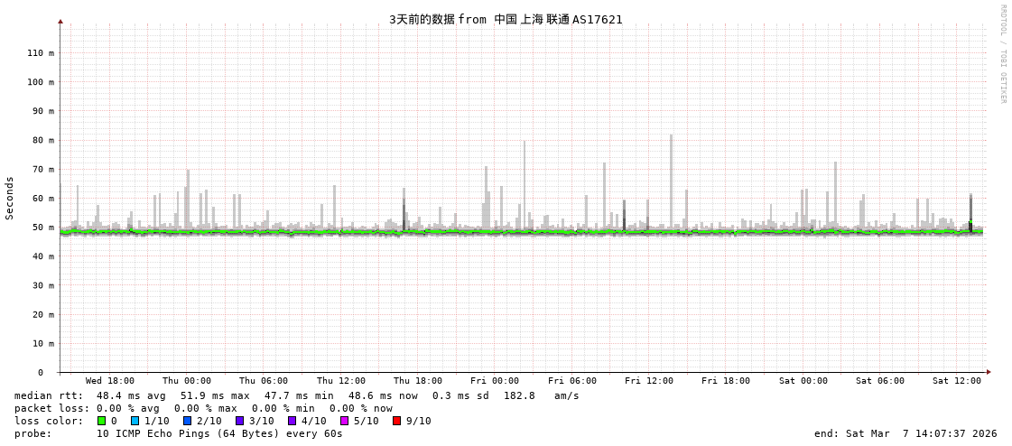
Task: Click the Wed 18:00 time axis label
Action: 110,381
